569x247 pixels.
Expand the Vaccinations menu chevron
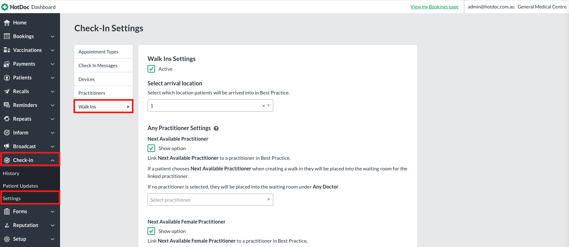pos(53,50)
